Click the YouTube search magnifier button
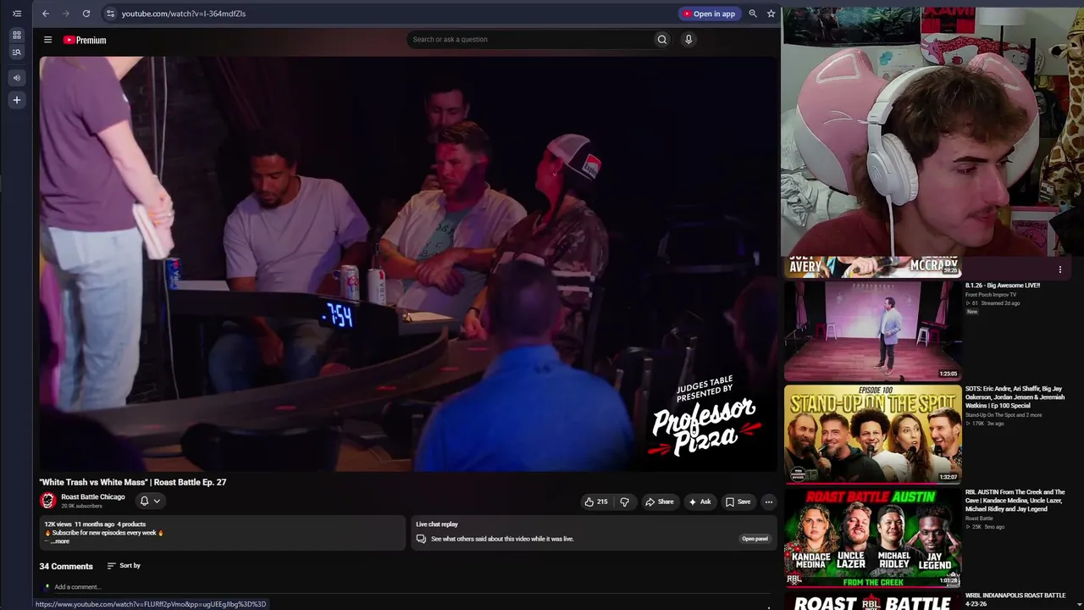The width and height of the screenshot is (1084, 610). (662, 39)
